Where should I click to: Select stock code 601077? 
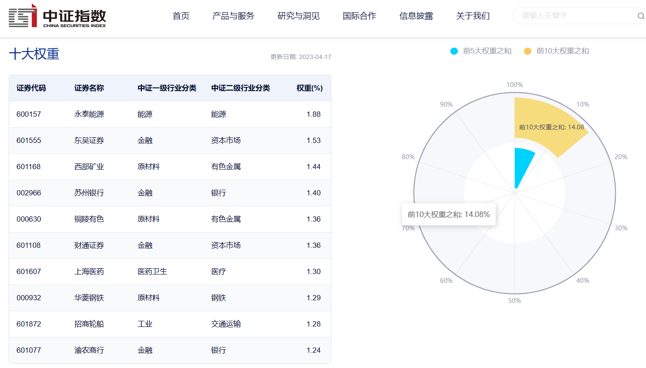tap(28, 351)
